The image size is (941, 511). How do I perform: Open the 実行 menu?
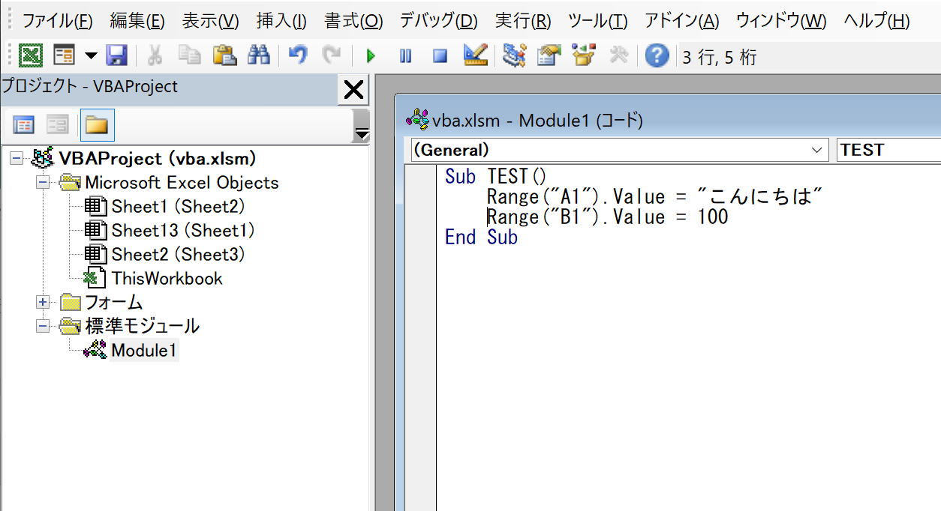point(523,22)
